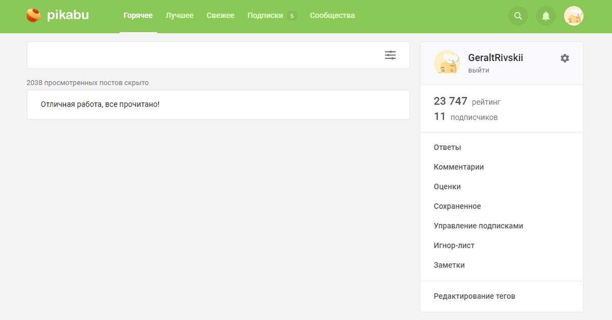This screenshot has height=320, width=612.
Task: Open the Ответы section
Action: tap(447, 147)
